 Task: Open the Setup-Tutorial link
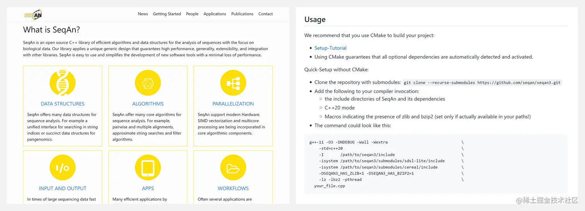(330, 48)
